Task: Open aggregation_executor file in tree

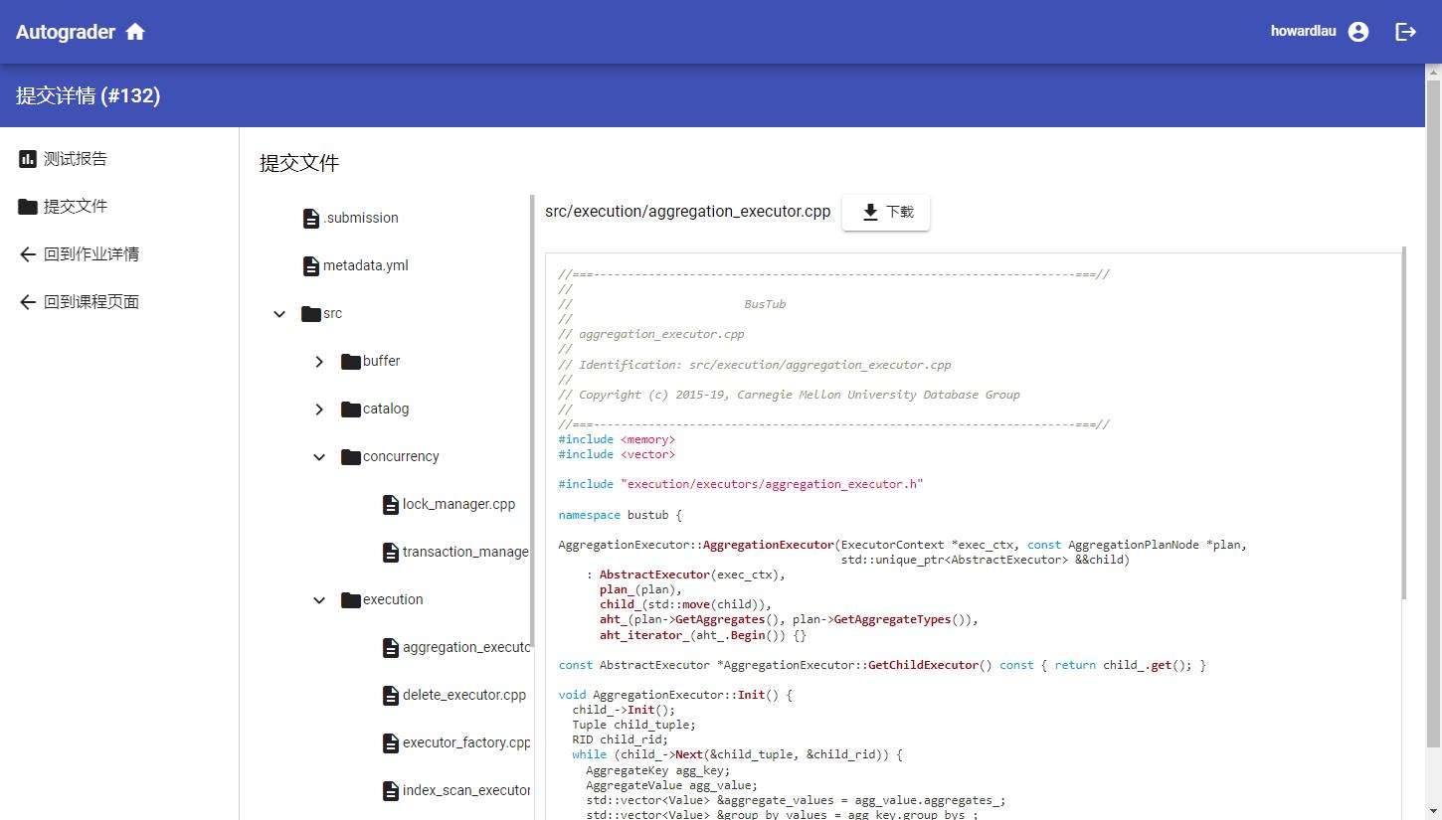Action: pyautogui.click(x=466, y=647)
